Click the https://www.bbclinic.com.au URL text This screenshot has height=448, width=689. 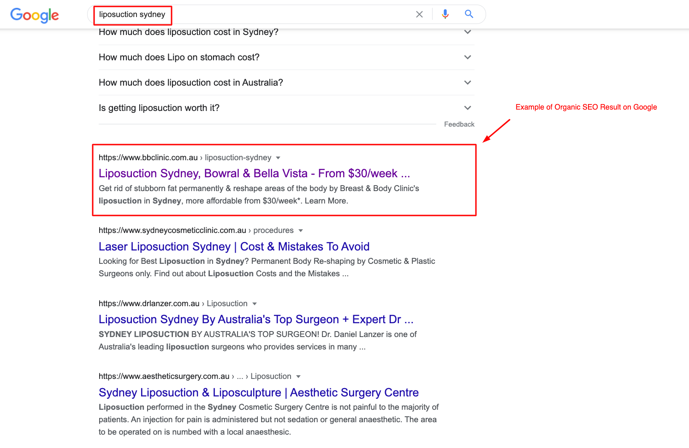click(148, 157)
